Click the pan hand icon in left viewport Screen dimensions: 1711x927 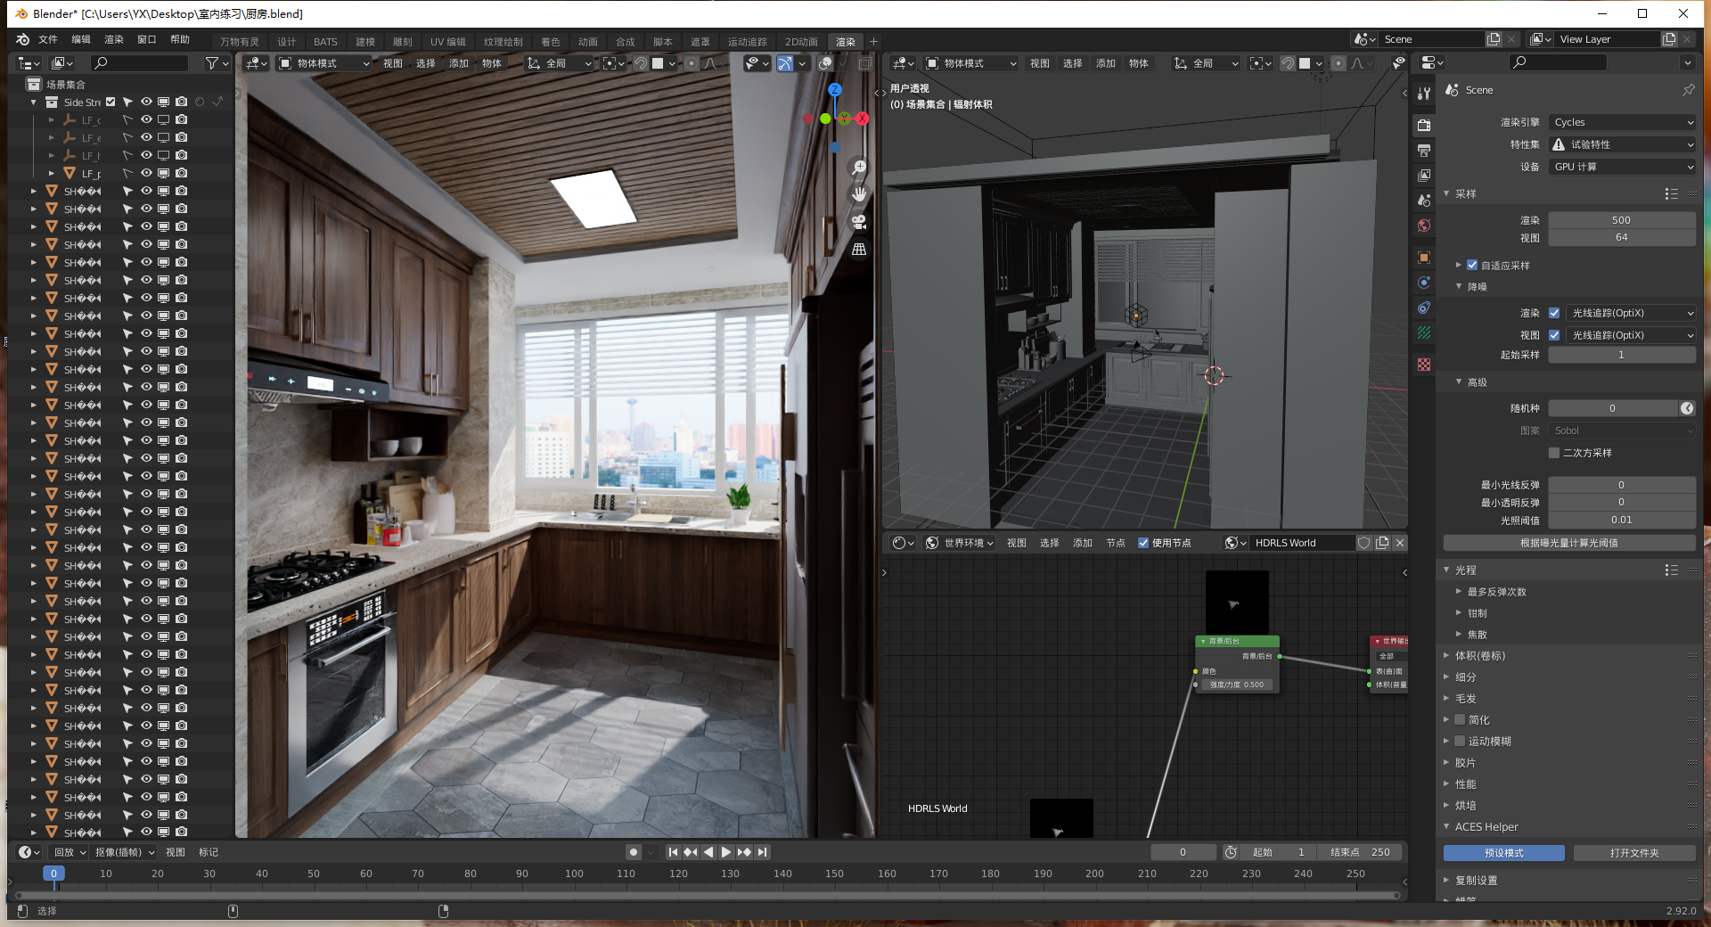[x=859, y=194]
